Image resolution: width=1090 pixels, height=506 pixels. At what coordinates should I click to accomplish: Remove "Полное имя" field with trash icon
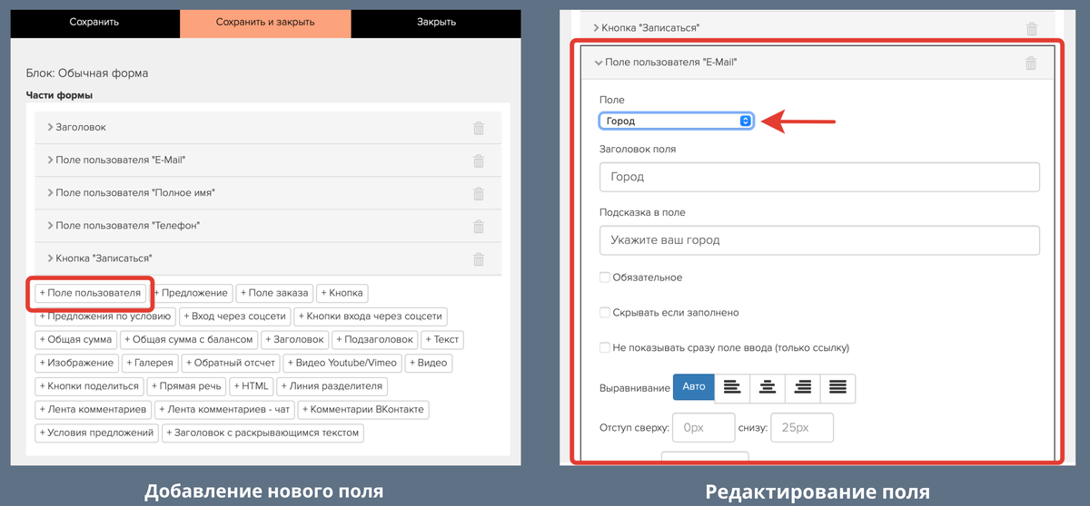coord(479,193)
